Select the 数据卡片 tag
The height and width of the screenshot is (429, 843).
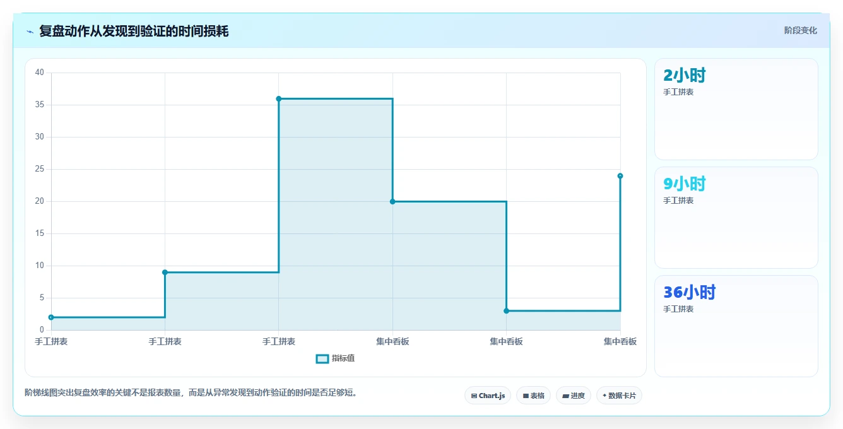pyautogui.click(x=619, y=396)
